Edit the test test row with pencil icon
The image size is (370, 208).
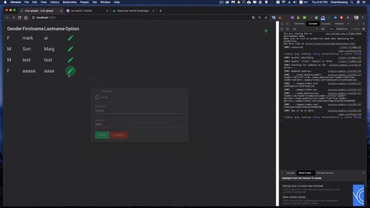coord(71,60)
